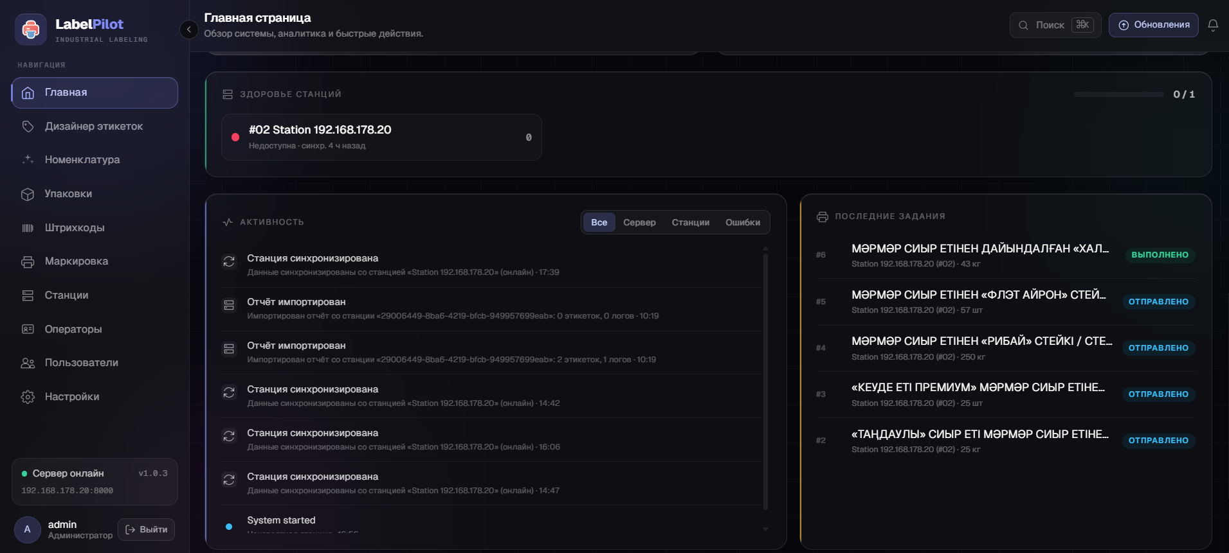This screenshot has height=553, width=1229.
Task: Click the version label v1.0.3
Action: (x=153, y=473)
